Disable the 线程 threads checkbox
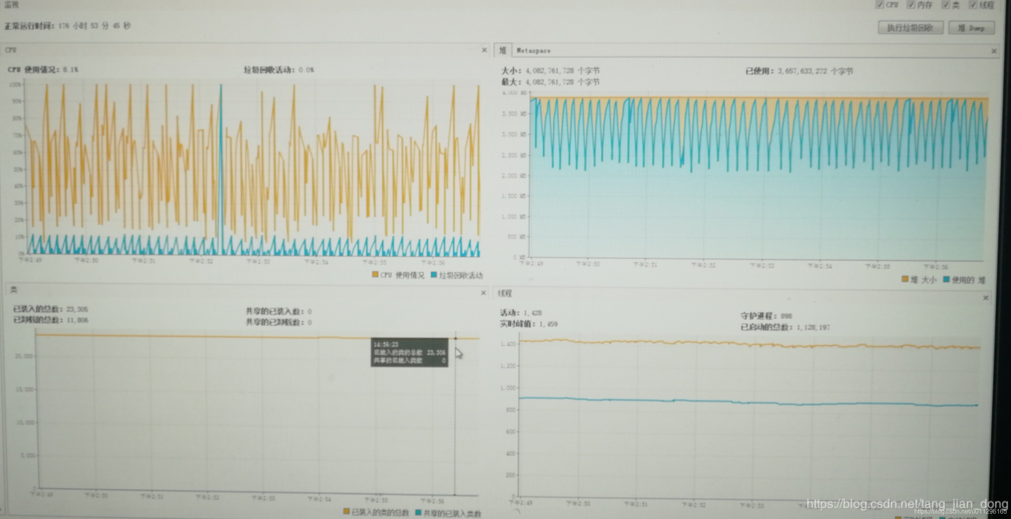The height and width of the screenshot is (519, 1011). (973, 5)
